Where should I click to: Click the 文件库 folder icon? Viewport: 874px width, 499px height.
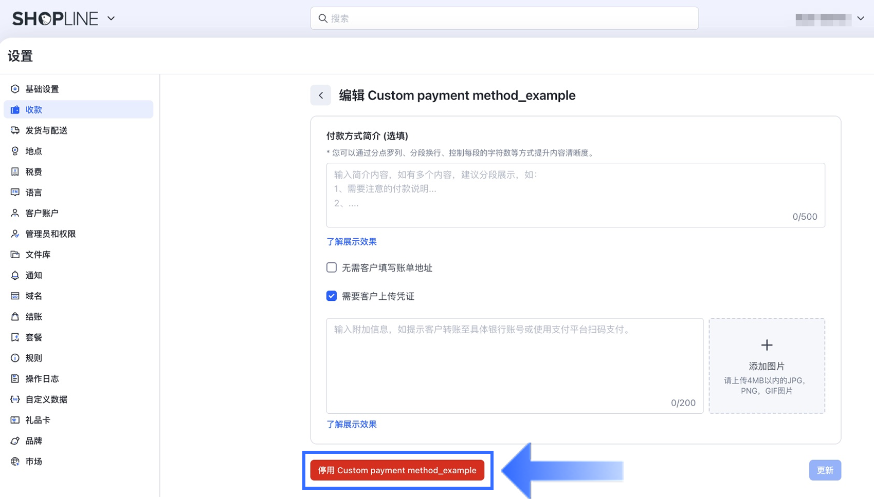[x=15, y=255]
